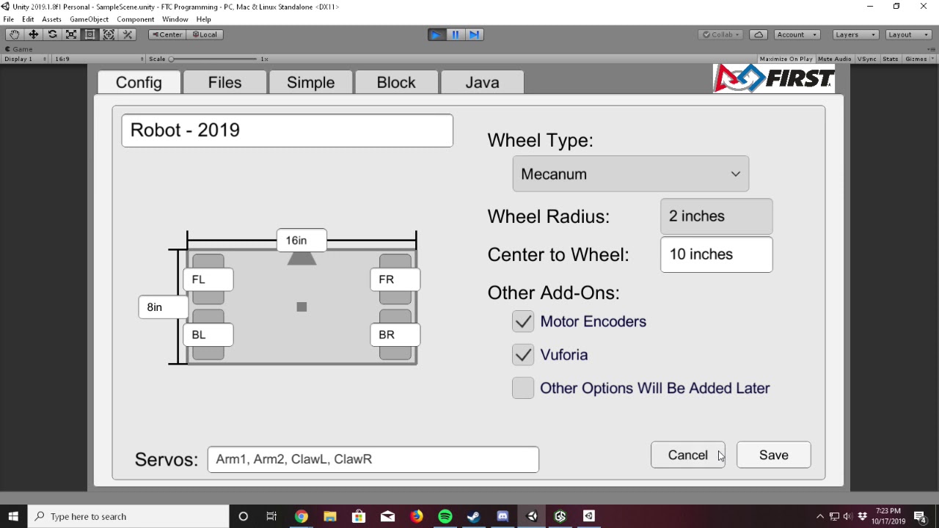Open the Layers dropdown
This screenshot has width=939, height=528.
(855, 34)
